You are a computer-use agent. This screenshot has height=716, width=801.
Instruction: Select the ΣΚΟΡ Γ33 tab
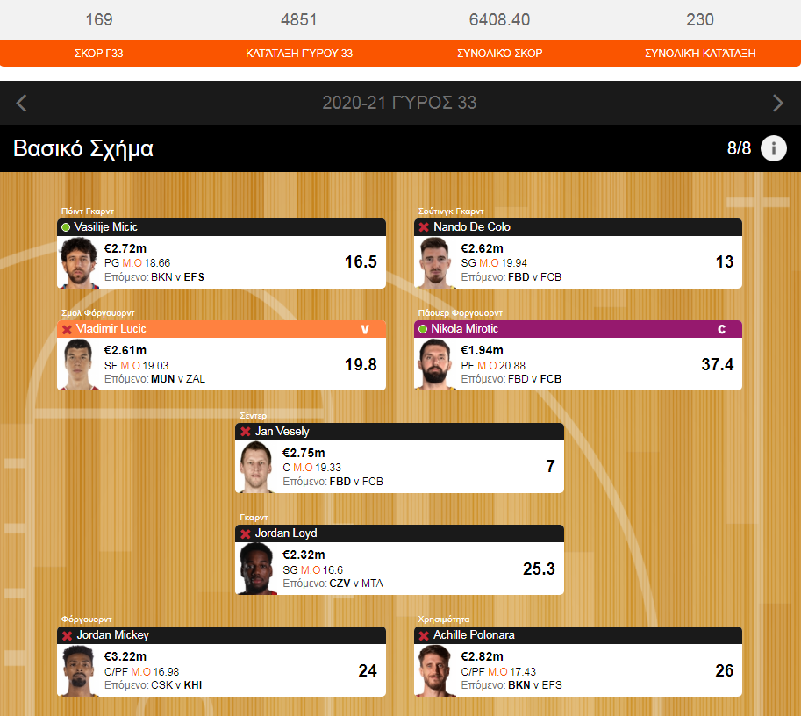[99, 54]
